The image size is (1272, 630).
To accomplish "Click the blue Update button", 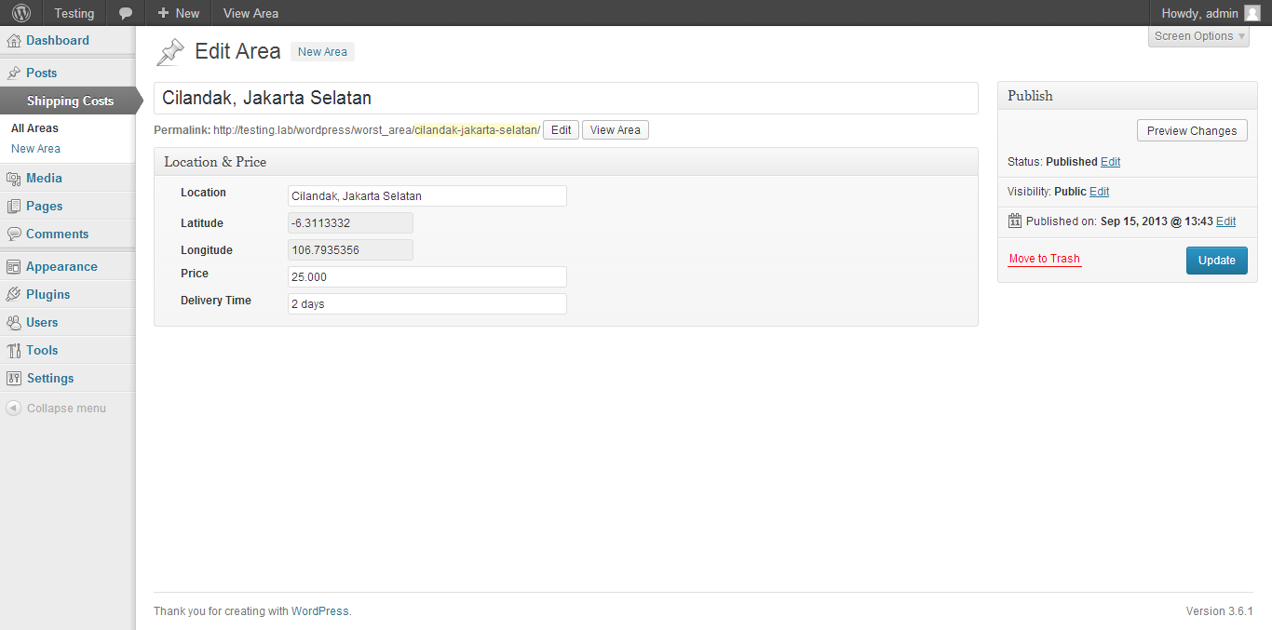I will click(x=1216, y=261).
